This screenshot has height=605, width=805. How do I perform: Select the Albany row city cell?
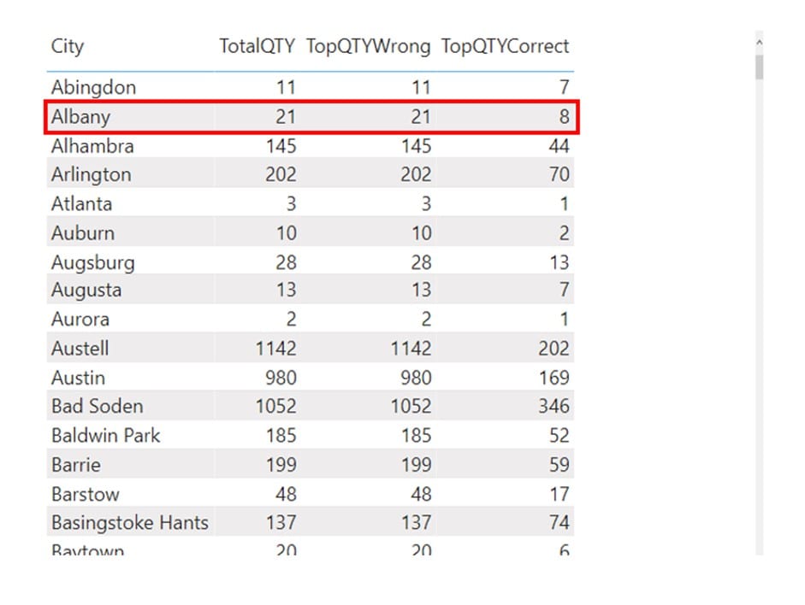[80, 117]
